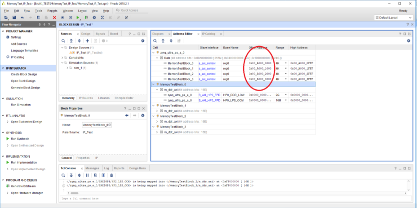This screenshot has width=417, height=208.
Task: Search in the Address Editor toolbar
Action: [x=155, y=41]
